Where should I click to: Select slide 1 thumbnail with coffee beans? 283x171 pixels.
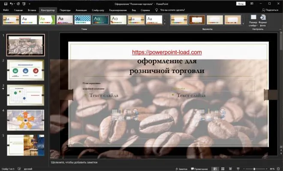click(x=26, y=45)
